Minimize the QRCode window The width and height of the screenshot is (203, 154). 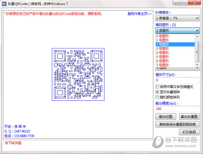click(x=177, y=3)
